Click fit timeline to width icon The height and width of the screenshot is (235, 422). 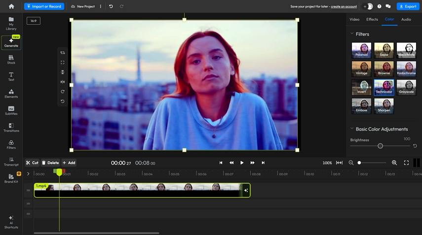click(340, 163)
